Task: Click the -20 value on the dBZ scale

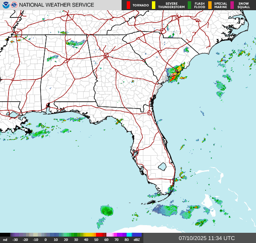Action: coord(25,240)
